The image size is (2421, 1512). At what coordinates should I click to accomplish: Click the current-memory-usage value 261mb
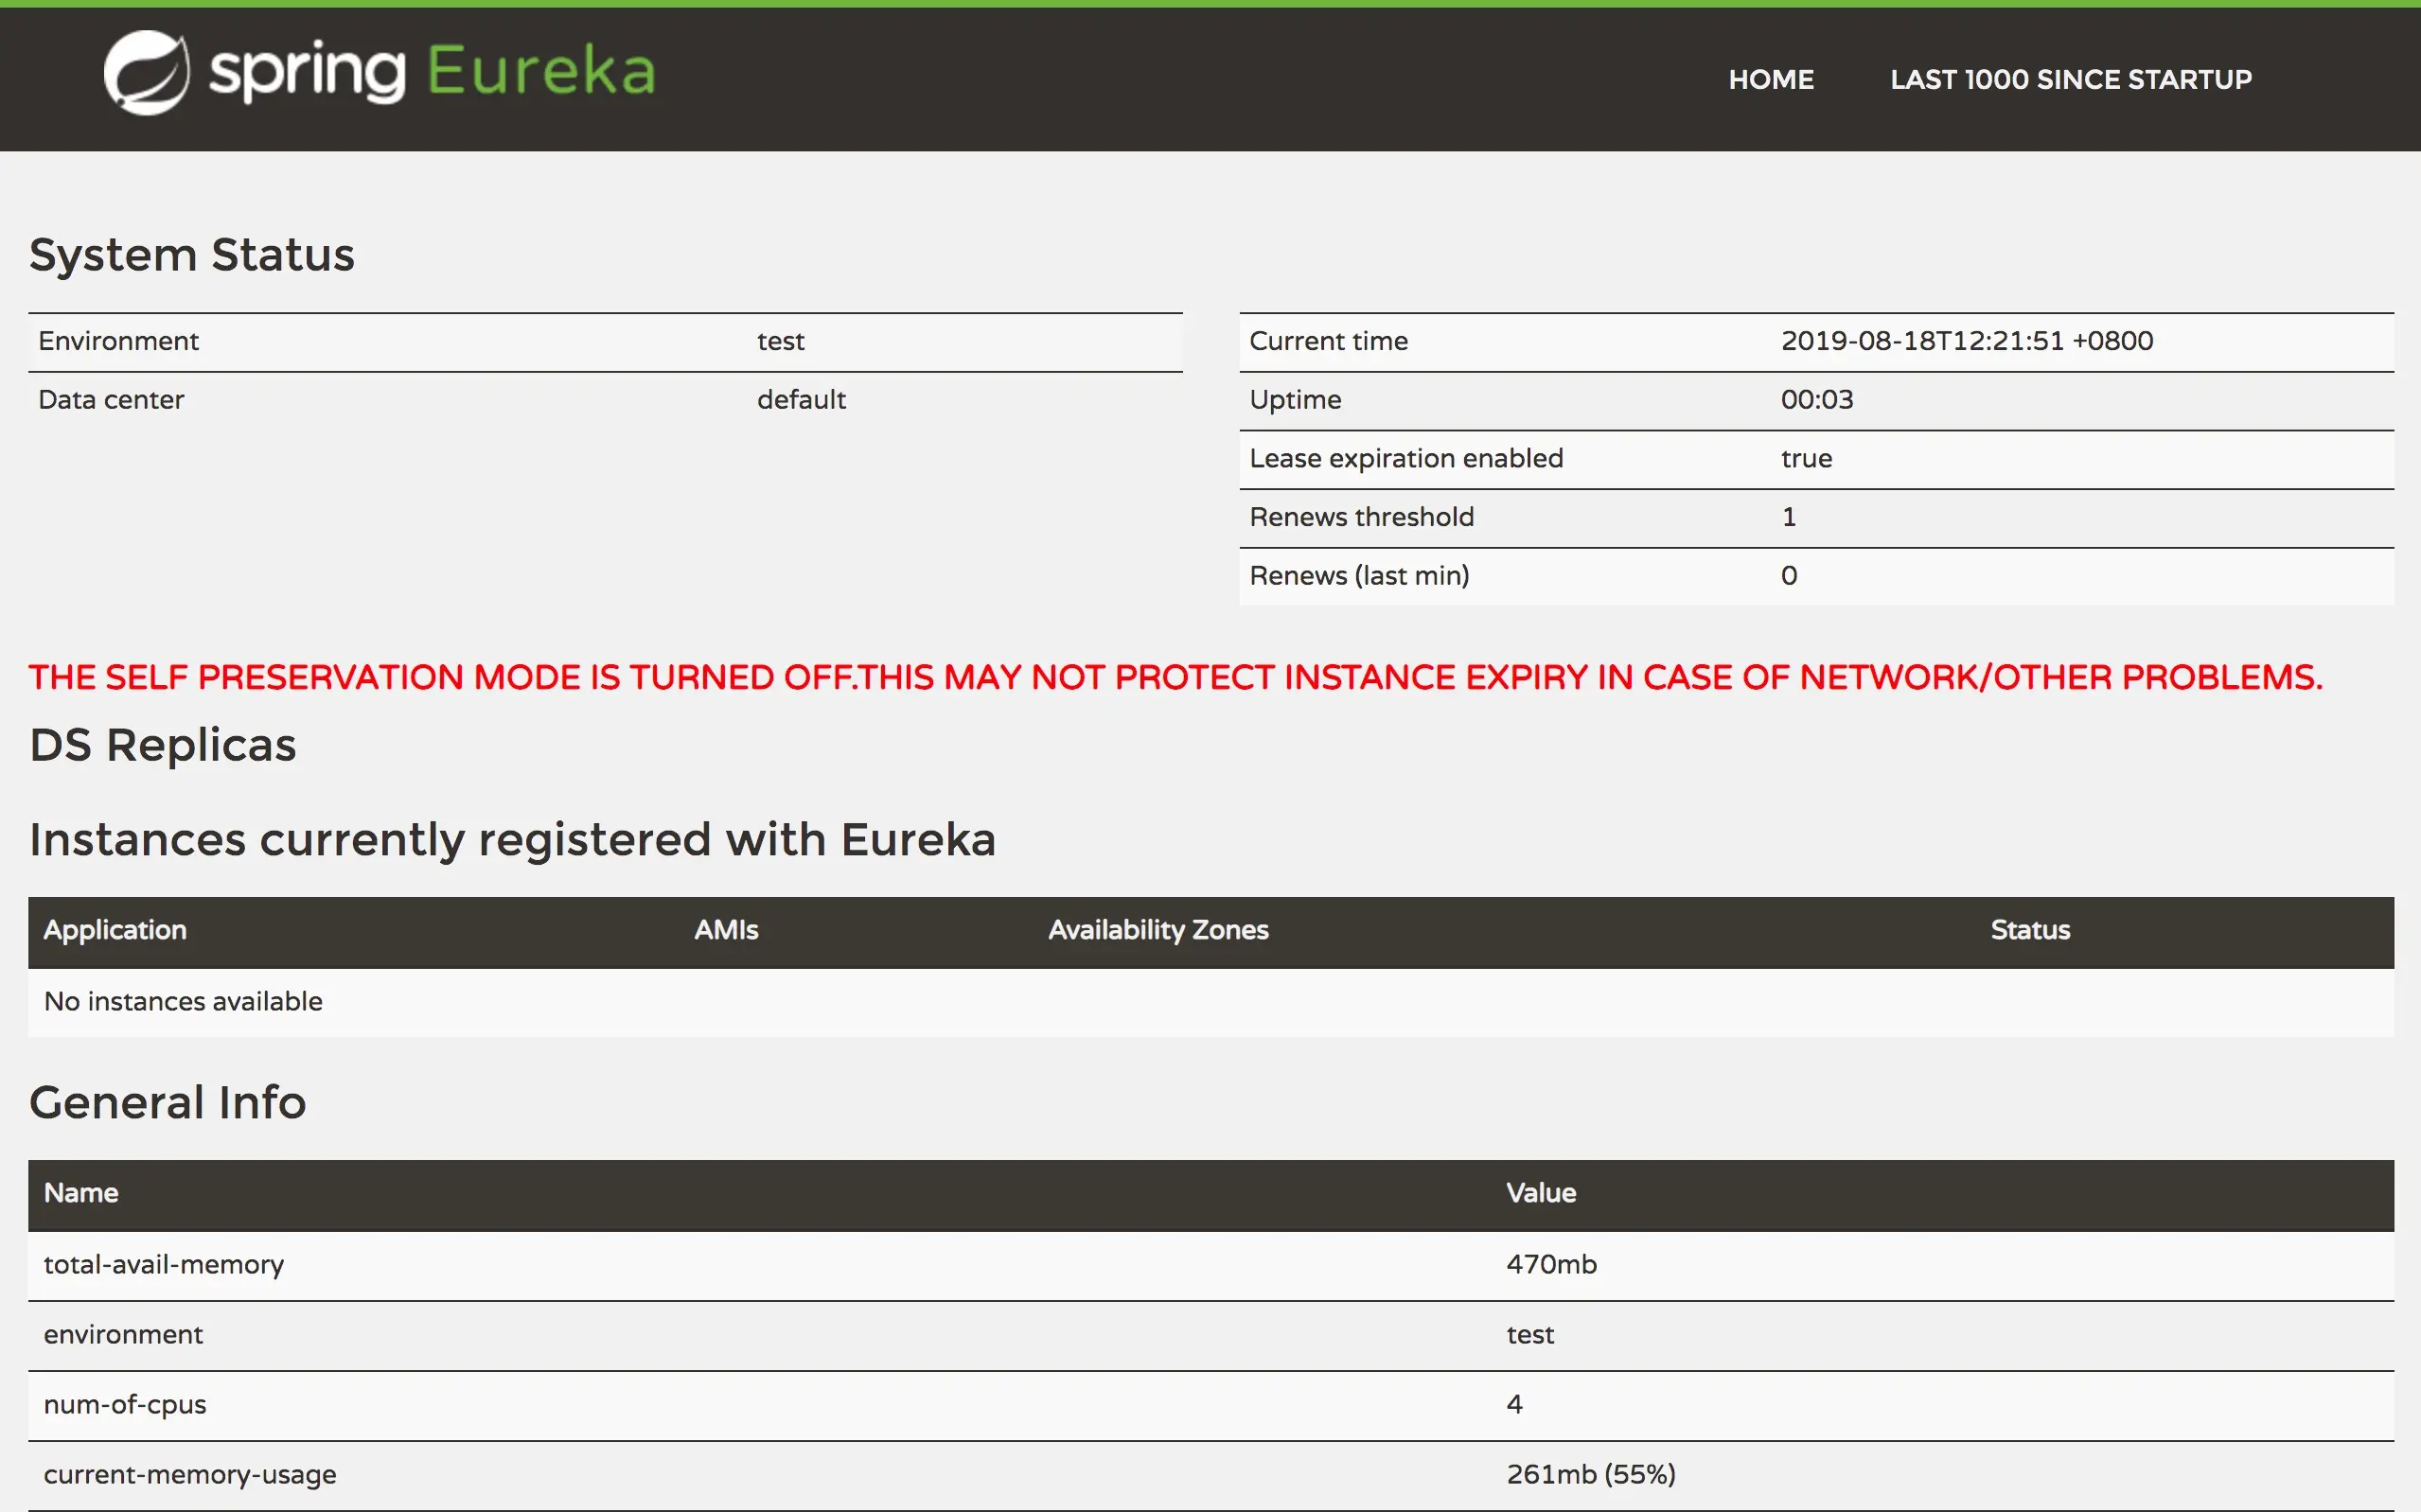[1590, 1475]
